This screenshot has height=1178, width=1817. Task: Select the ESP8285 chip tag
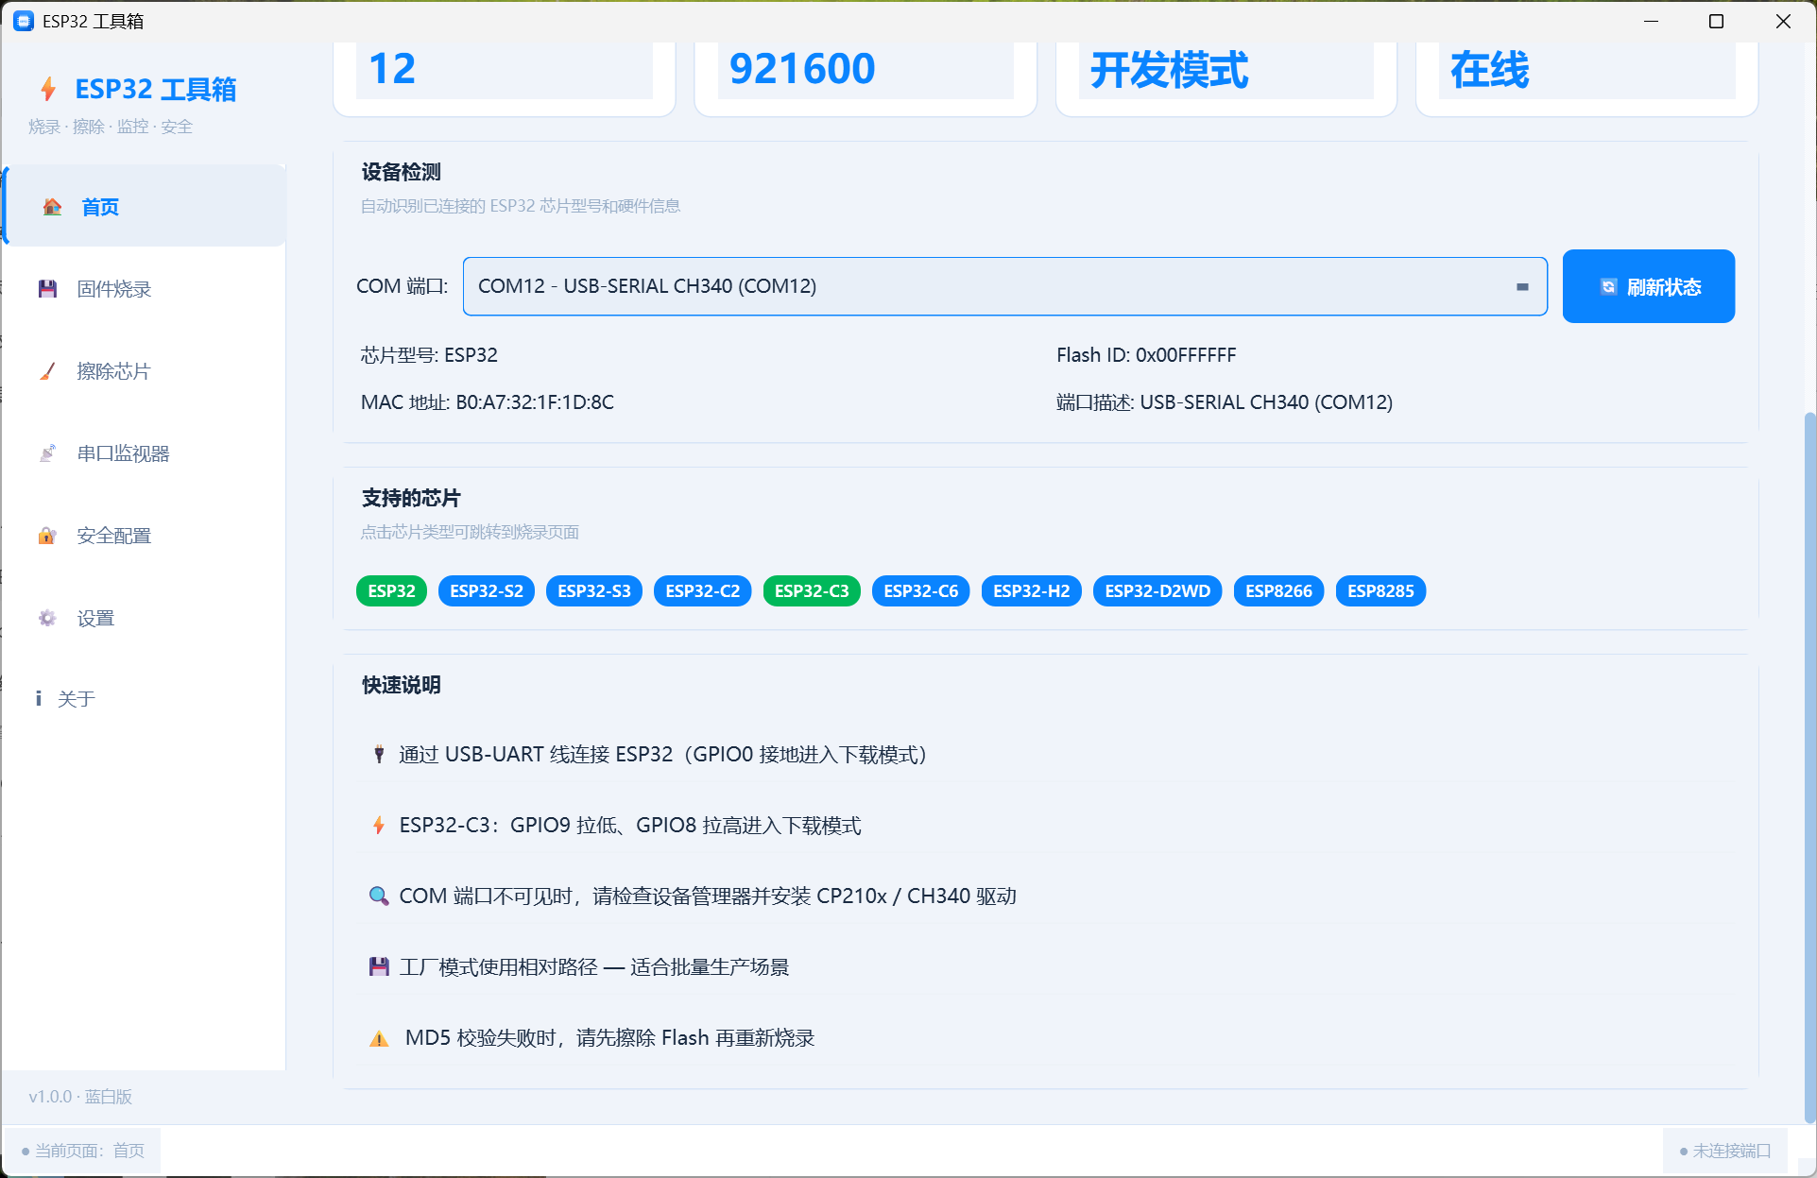tap(1380, 590)
